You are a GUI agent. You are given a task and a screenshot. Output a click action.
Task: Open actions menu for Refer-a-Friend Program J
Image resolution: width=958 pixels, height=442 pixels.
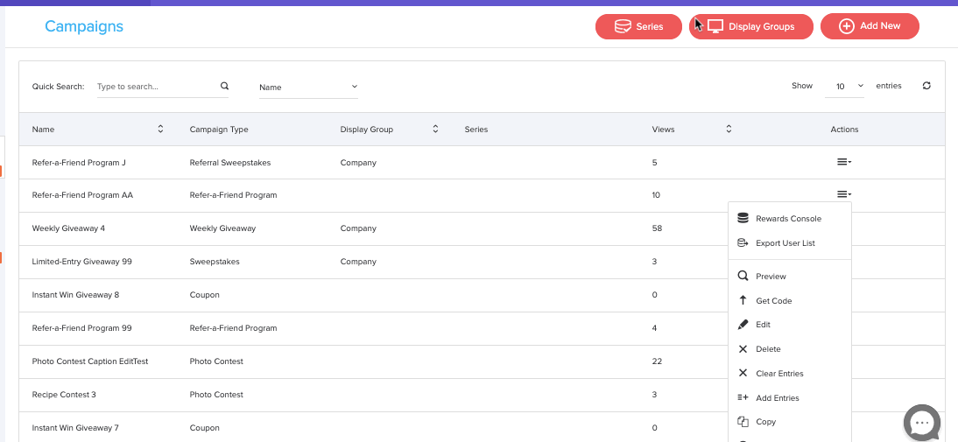click(x=843, y=162)
